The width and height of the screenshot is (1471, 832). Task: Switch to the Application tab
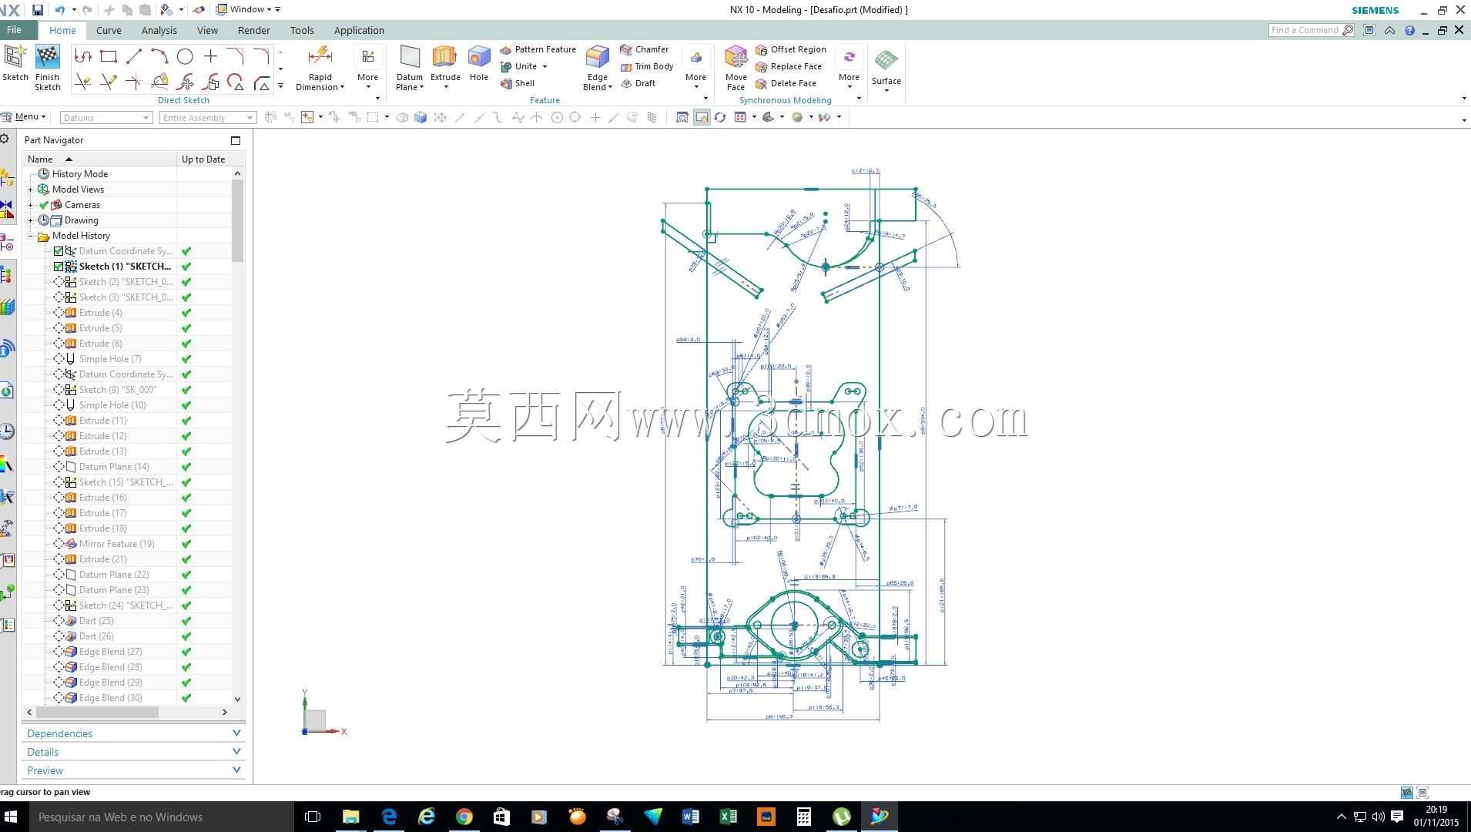click(359, 31)
